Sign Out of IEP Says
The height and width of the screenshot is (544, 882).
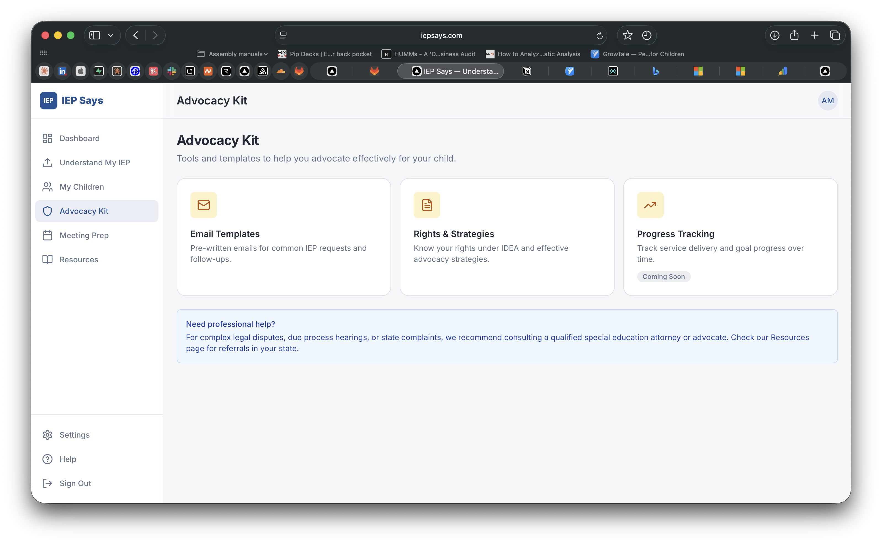click(x=75, y=483)
